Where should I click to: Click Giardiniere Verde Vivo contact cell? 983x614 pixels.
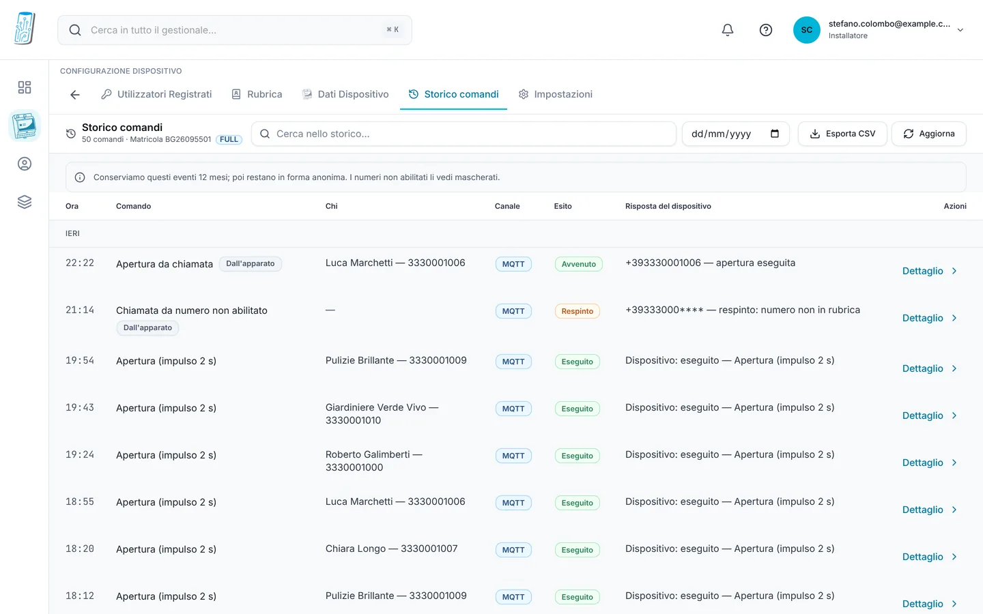click(x=382, y=414)
